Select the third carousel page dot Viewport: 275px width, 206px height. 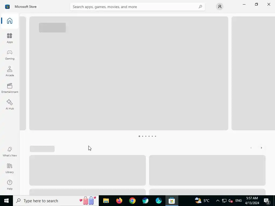point(146,136)
